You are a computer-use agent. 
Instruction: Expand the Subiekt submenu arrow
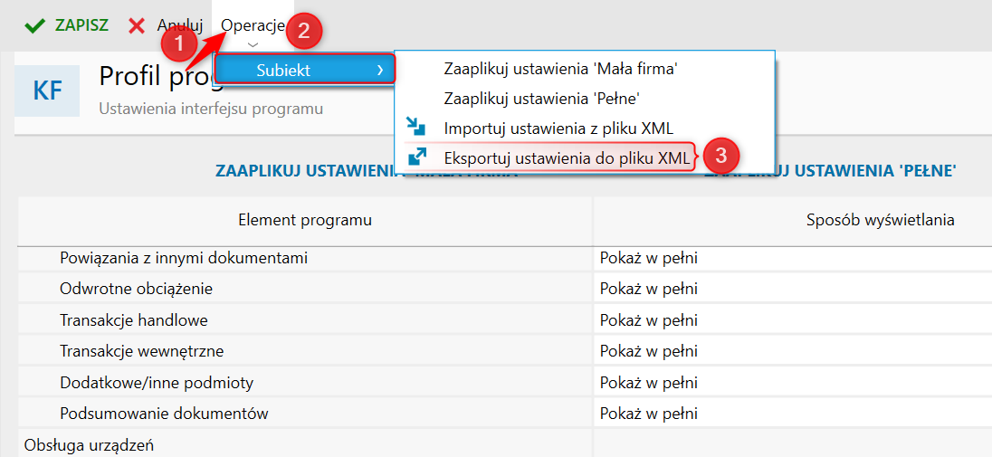380,69
